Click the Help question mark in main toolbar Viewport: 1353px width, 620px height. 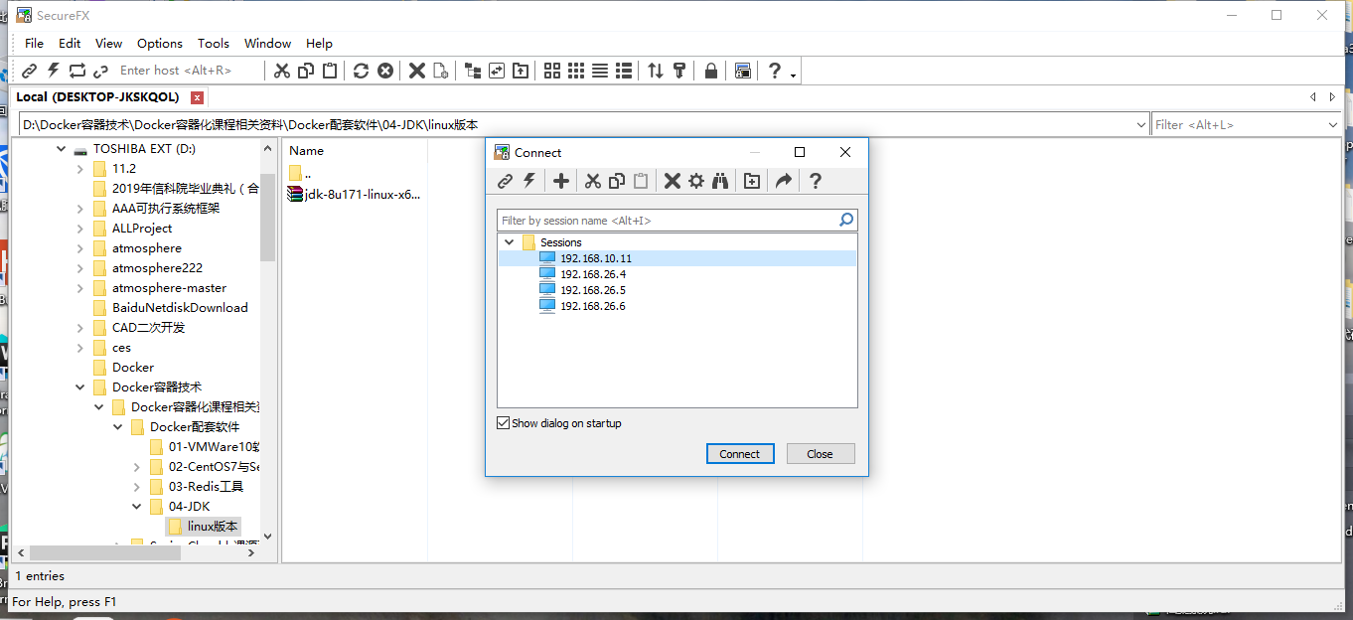[775, 71]
